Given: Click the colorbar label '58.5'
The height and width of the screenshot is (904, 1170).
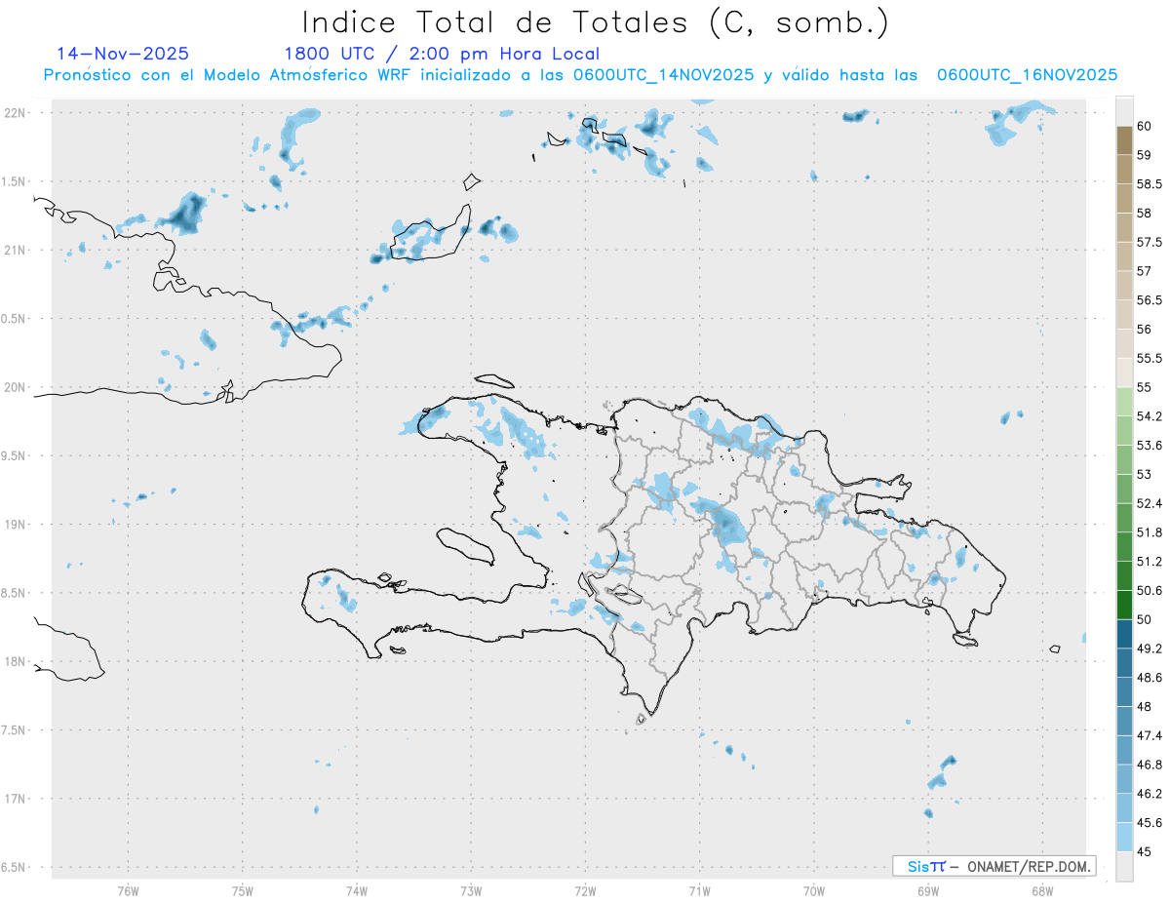Looking at the screenshot, I should [1150, 183].
